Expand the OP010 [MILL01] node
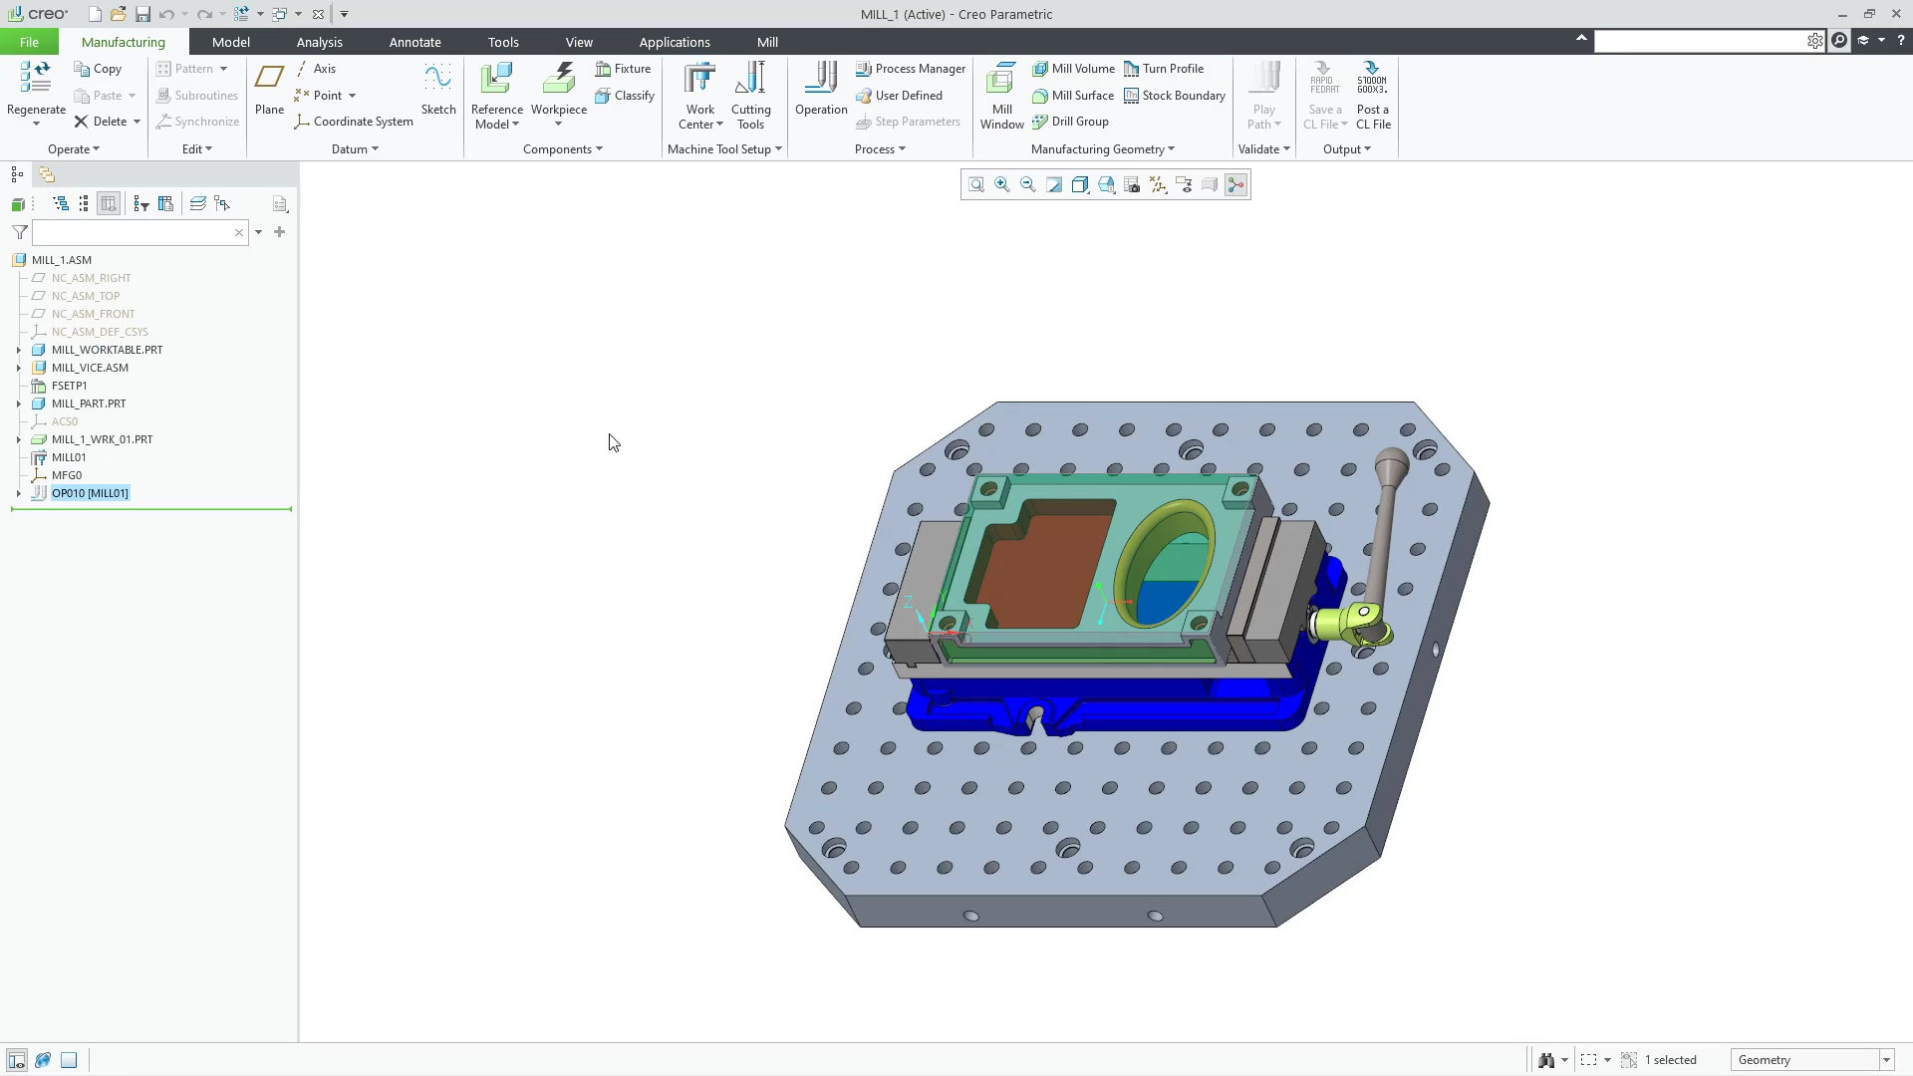 18,493
